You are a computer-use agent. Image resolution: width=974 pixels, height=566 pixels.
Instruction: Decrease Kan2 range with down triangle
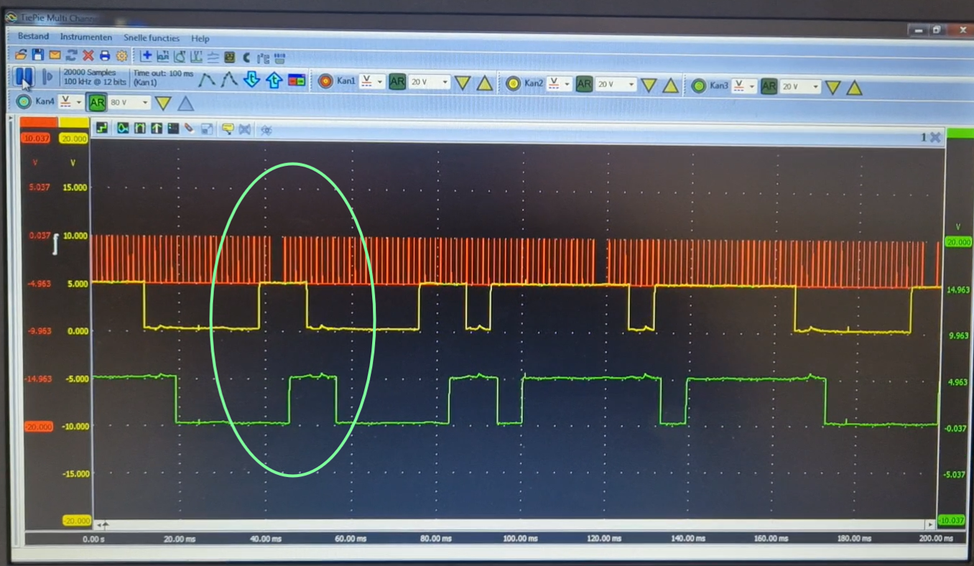(x=649, y=85)
